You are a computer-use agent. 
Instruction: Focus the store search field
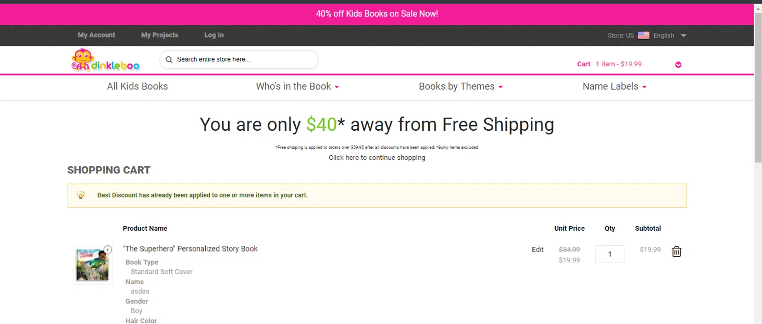pos(244,59)
